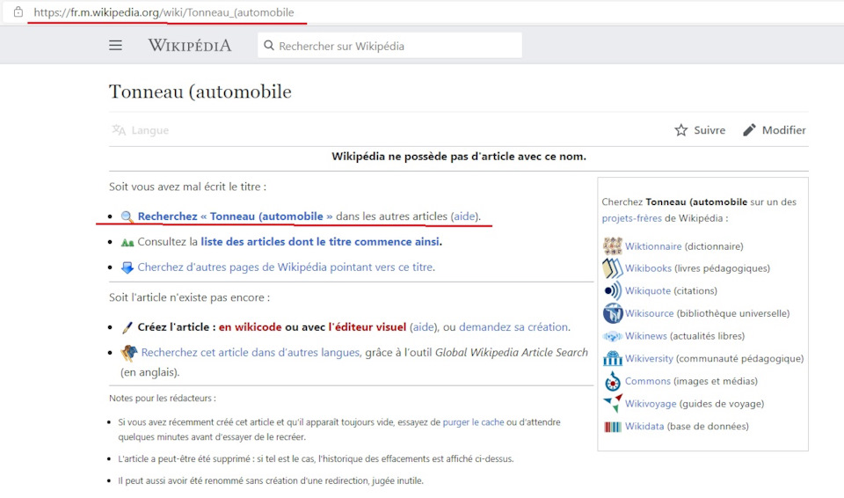Open Wikivoyage link

pos(651,404)
